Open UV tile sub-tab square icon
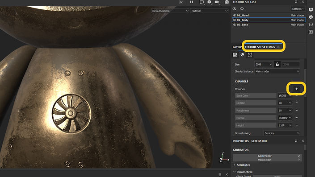Image resolution: width=315 pixels, height=177 pixels. pos(250,55)
